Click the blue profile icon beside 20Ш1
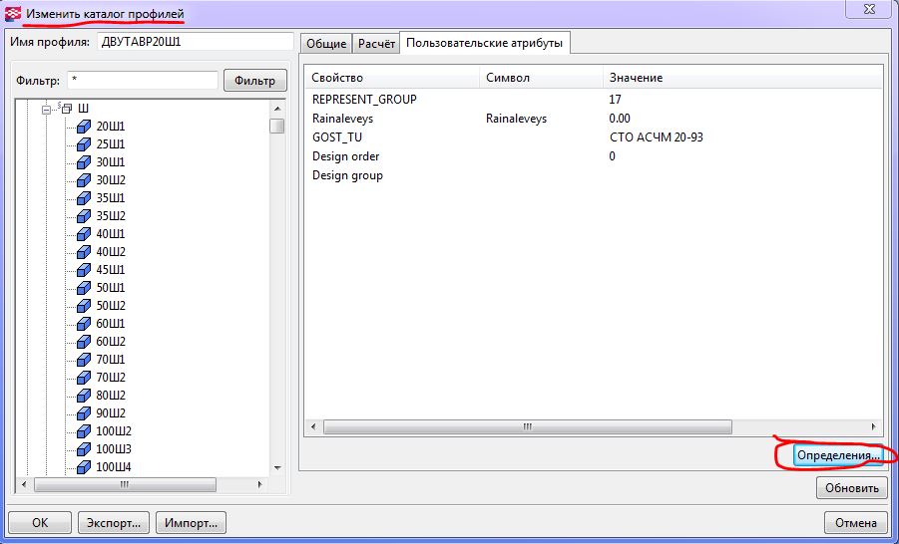The width and height of the screenshot is (899, 544). pos(84,127)
